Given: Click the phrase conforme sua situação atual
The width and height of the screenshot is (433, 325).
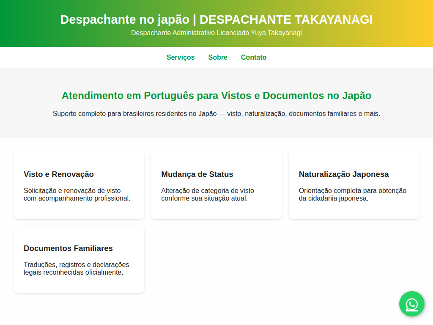Looking at the screenshot, I should (204, 198).
